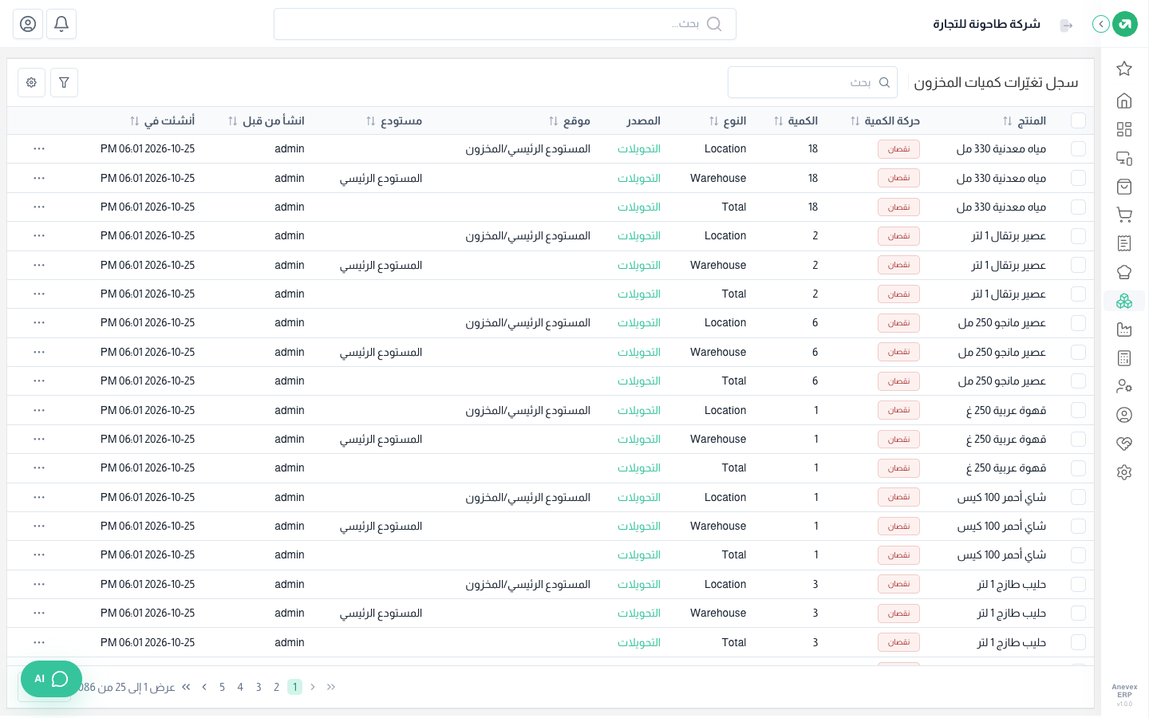Viewport: 1149px width, 718px height.
Task: Sort table by المنتج column
Action: click(1008, 121)
